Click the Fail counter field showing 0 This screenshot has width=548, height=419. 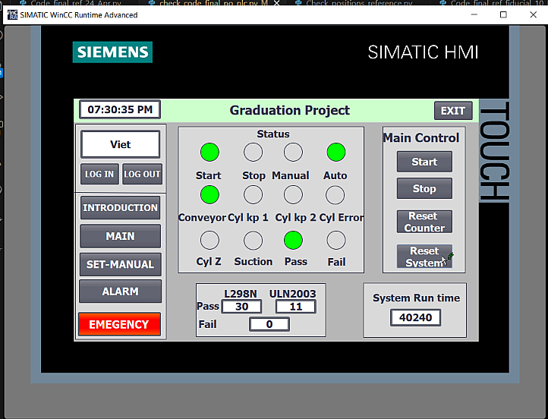point(269,324)
